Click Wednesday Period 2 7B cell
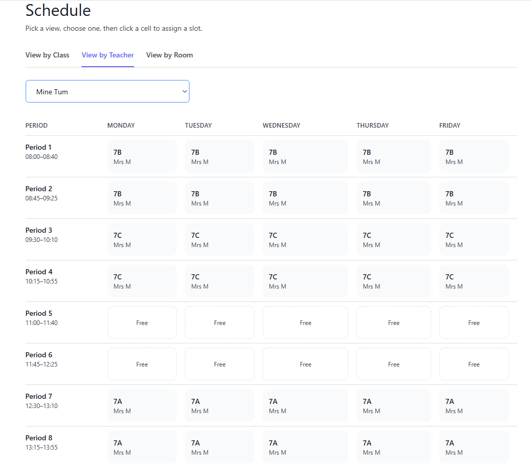Image resolution: width=531 pixels, height=467 pixels. pos(306,198)
